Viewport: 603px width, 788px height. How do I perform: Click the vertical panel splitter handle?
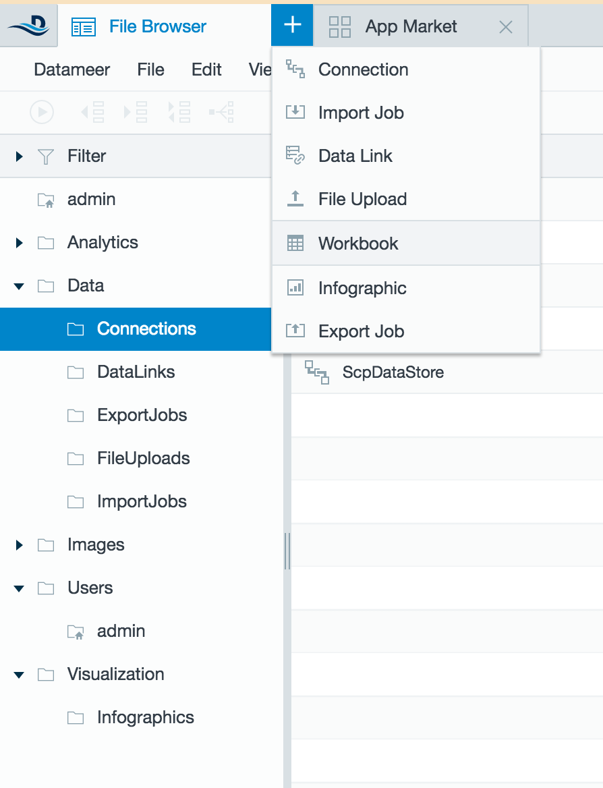pyautogui.click(x=287, y=551)
